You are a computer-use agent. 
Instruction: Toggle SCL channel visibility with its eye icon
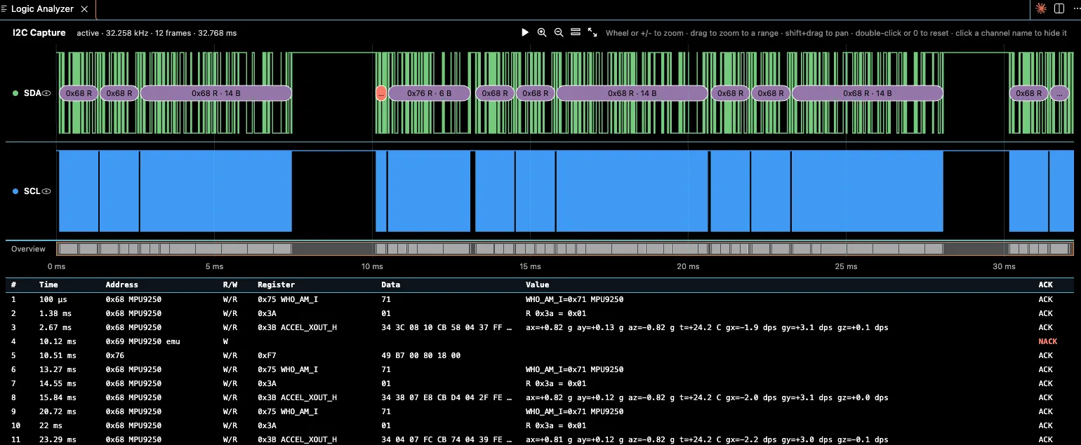click(47, 191)
